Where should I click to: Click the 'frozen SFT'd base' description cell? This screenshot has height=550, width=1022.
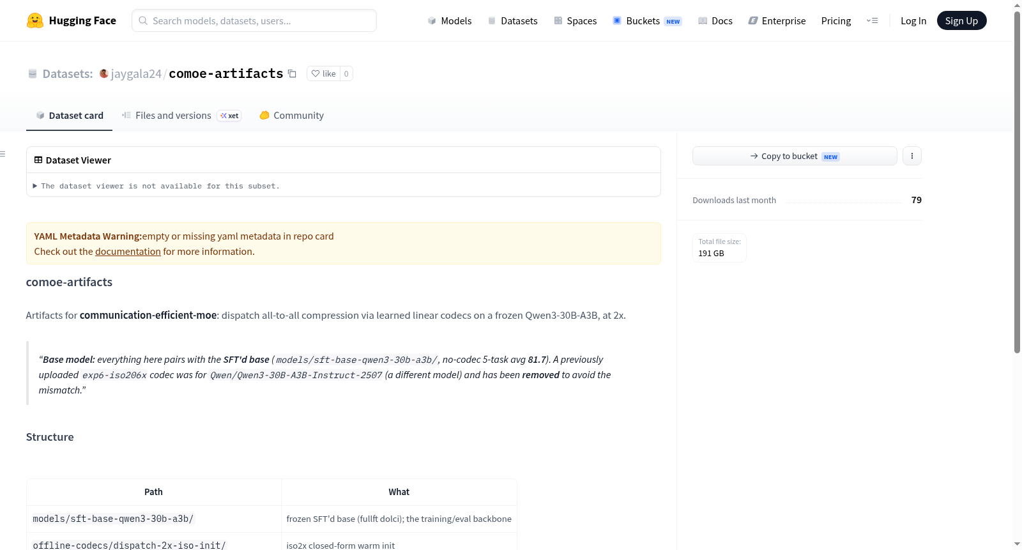click(399, 519)
